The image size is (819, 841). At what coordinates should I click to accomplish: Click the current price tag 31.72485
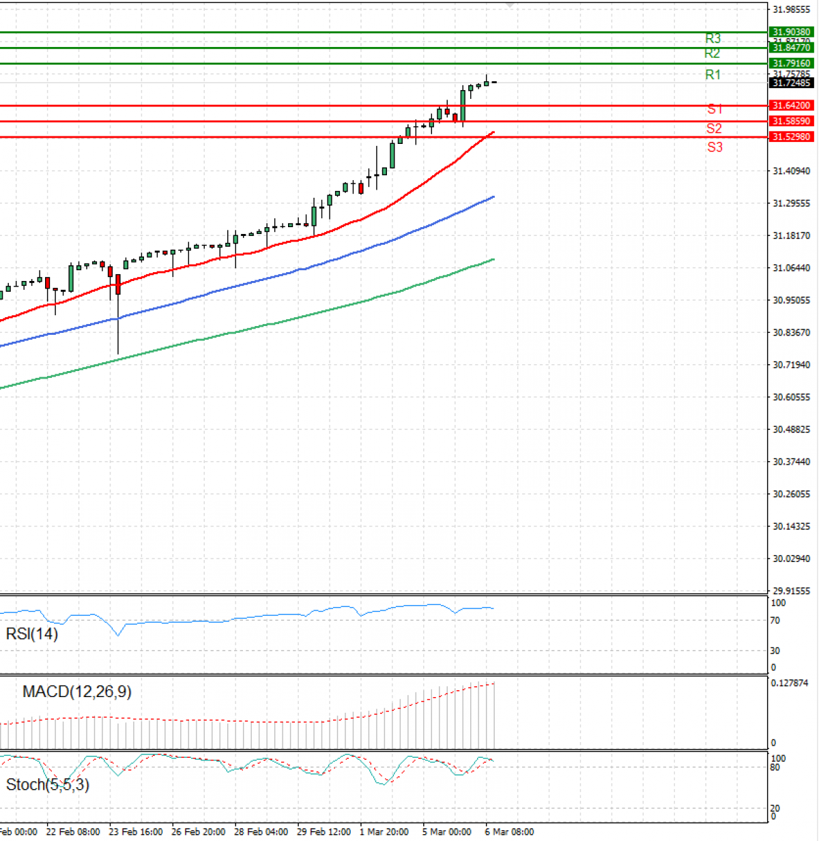coord(791,83)
